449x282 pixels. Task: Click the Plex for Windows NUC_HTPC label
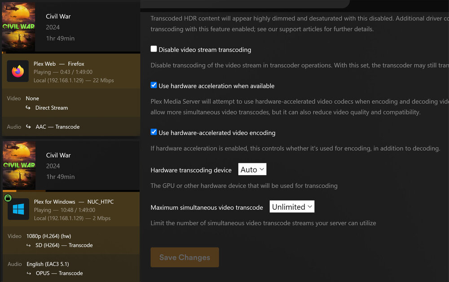pyautogui.click(x=74, y=202)
